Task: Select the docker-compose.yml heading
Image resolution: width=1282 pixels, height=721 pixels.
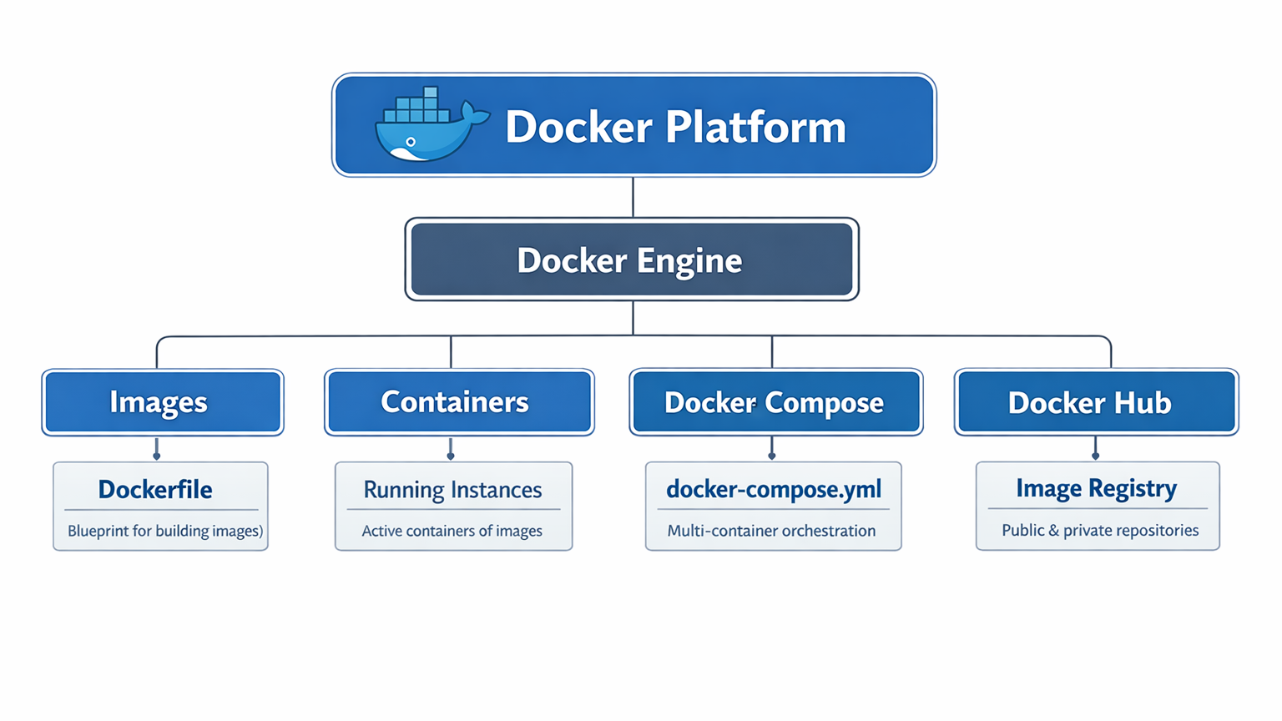Action: 773,489
